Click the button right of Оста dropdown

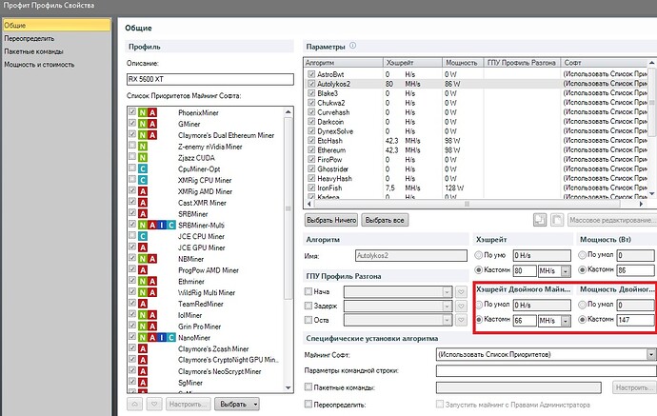click(x=461, y=320)
